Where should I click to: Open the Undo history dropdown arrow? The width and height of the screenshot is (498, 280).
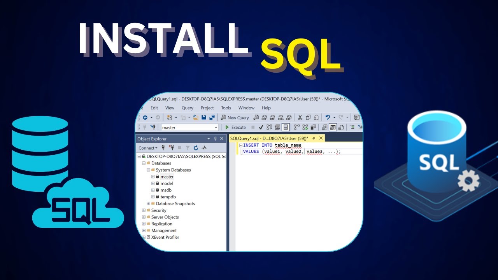pyautogui.click(x=334, y=117)
